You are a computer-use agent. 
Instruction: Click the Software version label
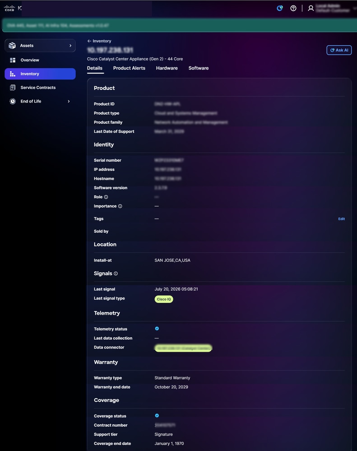pyautogui.click(x=111, y=188)
